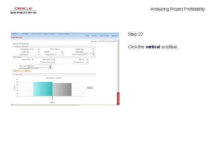
Task: Click into the Project Manager field
Action: click(33, 55)
